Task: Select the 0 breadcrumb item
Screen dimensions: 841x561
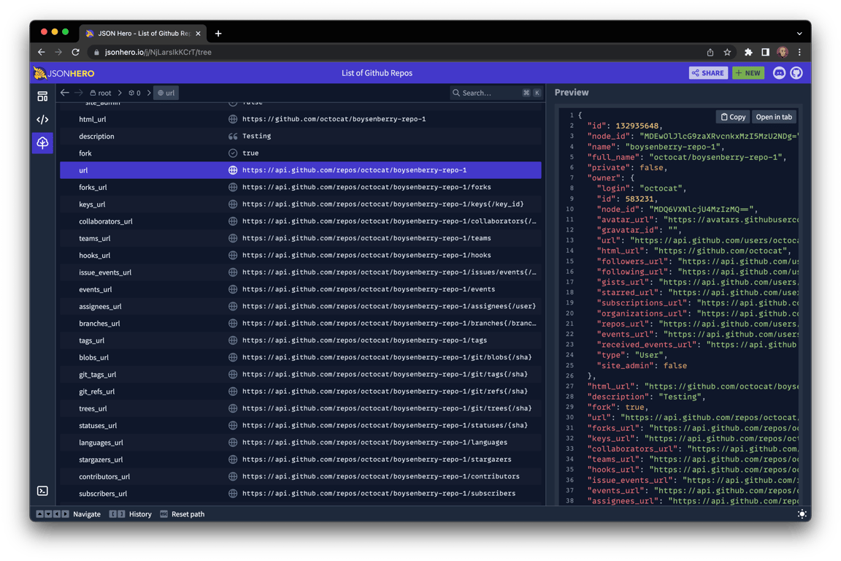Action: point(134,93)
